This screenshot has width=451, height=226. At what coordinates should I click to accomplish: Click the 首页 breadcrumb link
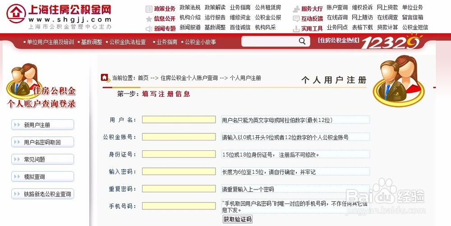(x=143, y=78)
